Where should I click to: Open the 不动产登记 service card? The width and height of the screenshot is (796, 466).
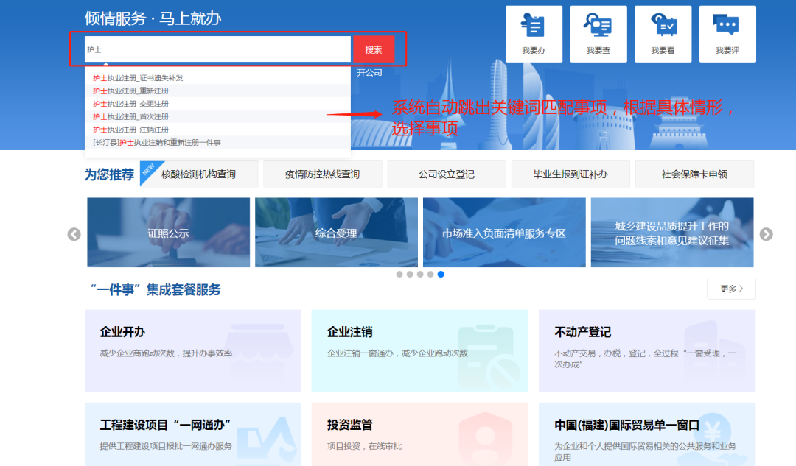(647, 351)
